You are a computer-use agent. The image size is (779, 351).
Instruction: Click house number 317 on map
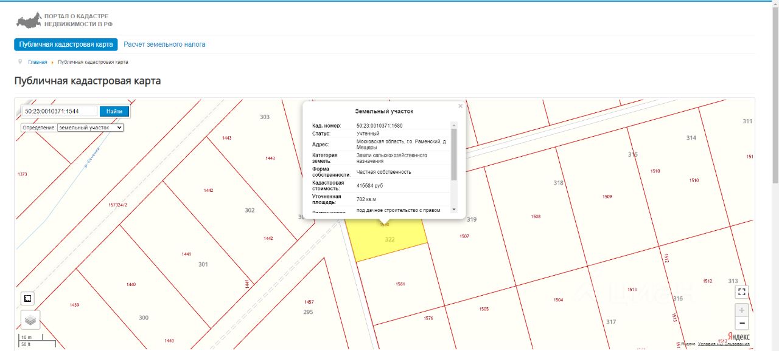point(611,322)
